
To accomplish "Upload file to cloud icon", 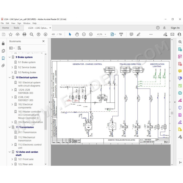I will 18,34.
